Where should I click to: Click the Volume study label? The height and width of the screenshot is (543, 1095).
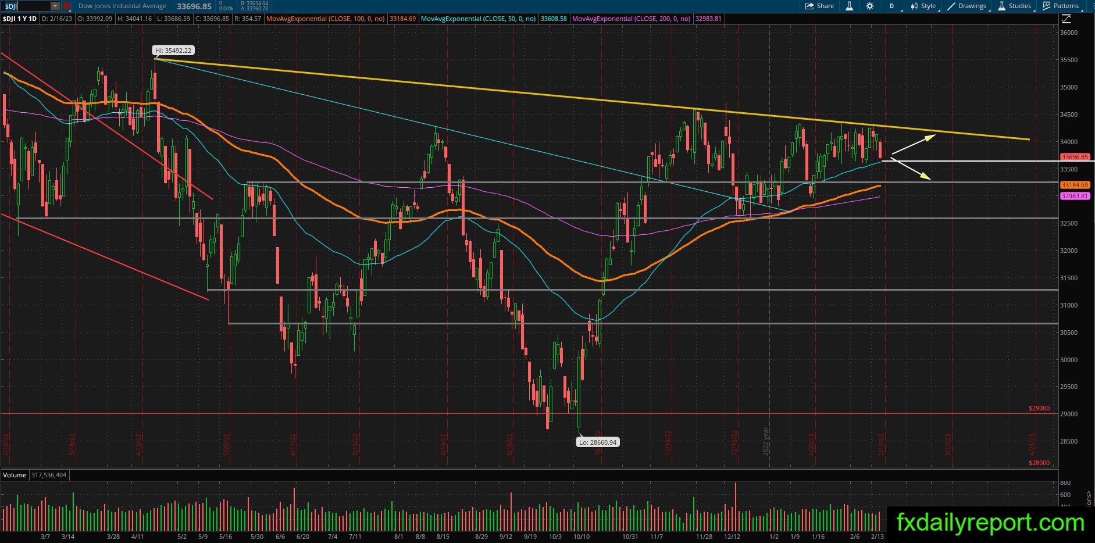(x=15, y=475)
